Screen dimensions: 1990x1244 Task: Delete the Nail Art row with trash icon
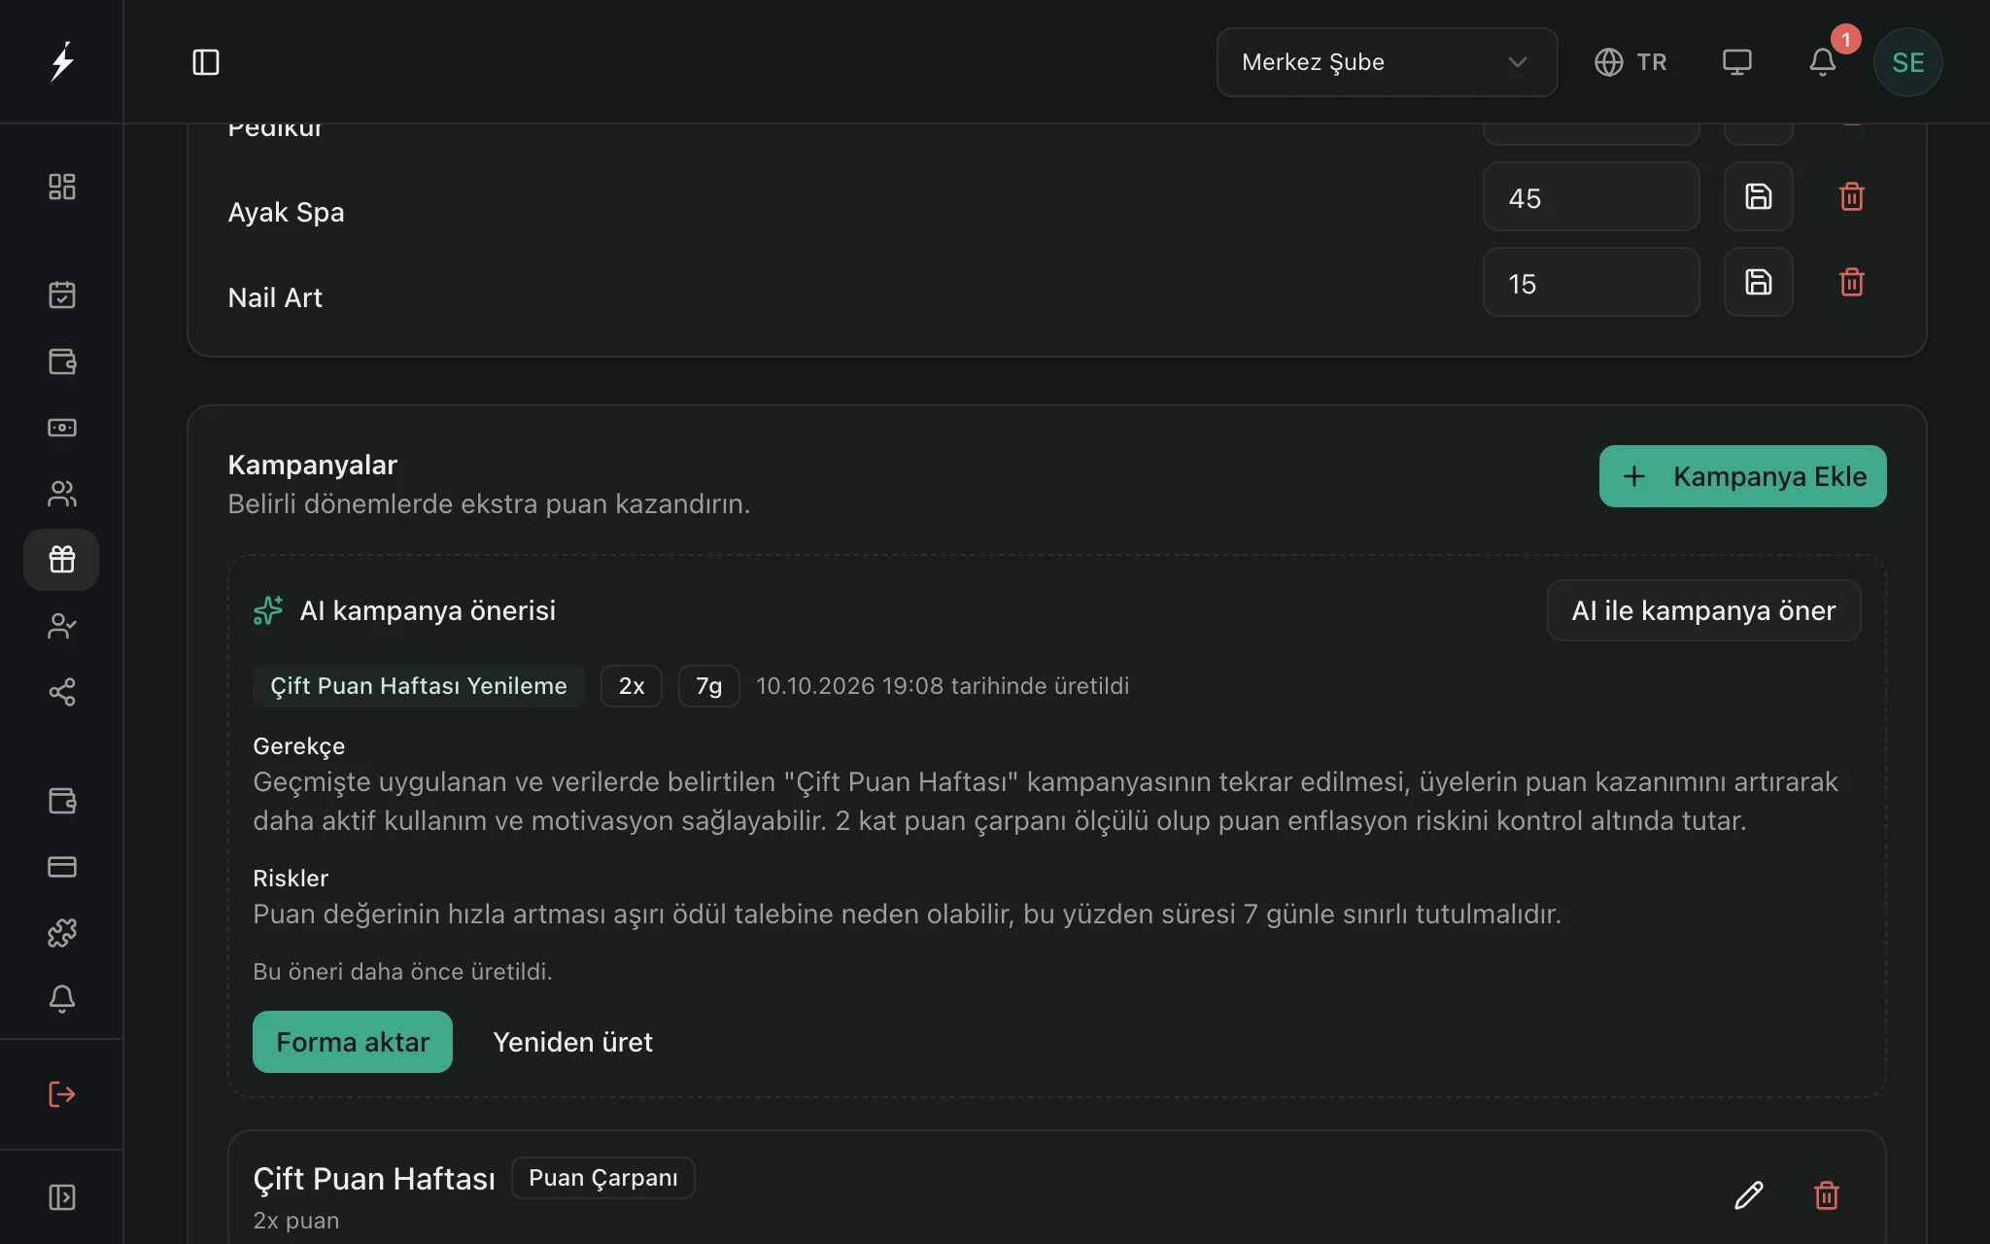pos(1851,283)
